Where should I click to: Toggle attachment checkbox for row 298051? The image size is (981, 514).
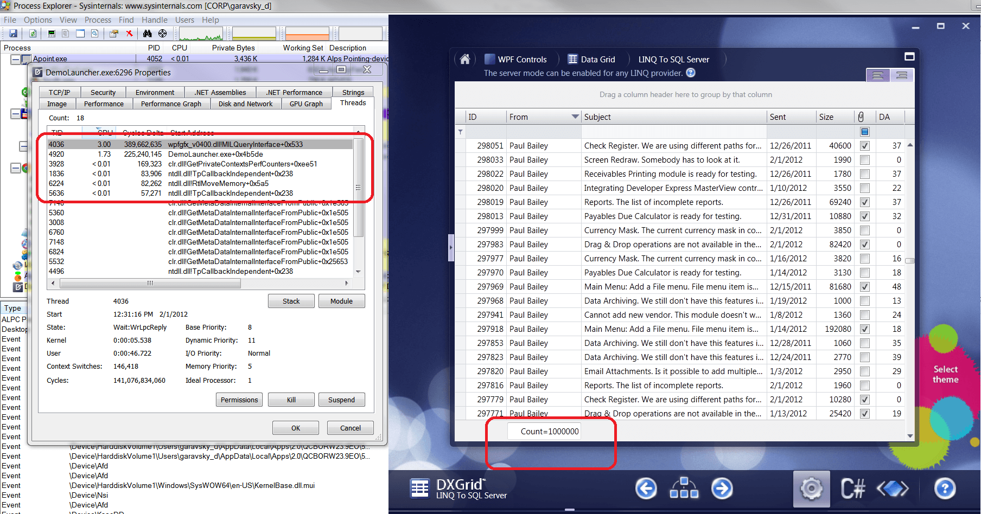coord(865,146)
